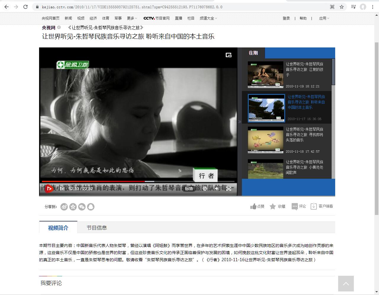This screenshot has width=379, height=295.
Task: Like the video with thumbs-up 点赞
Action: tap(257, 206)
